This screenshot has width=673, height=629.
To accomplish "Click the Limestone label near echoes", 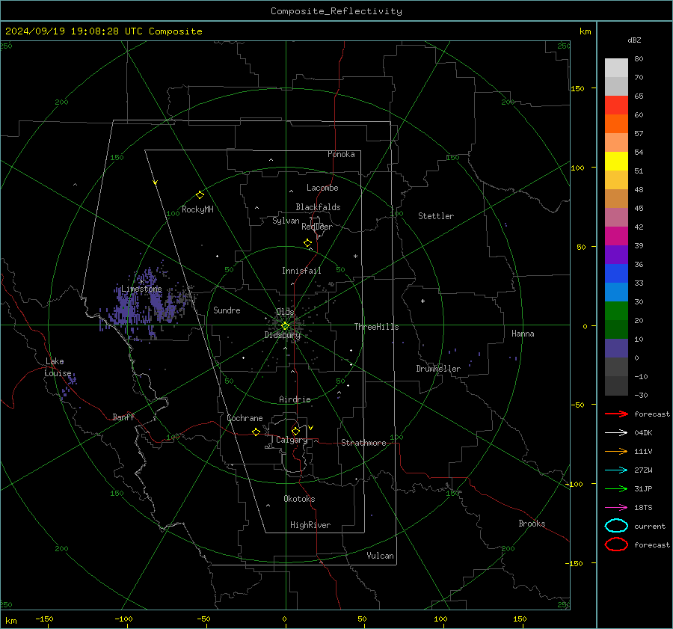I will click(x=141, y=289).
